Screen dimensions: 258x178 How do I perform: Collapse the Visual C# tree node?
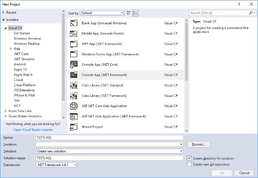pos(6,28)
